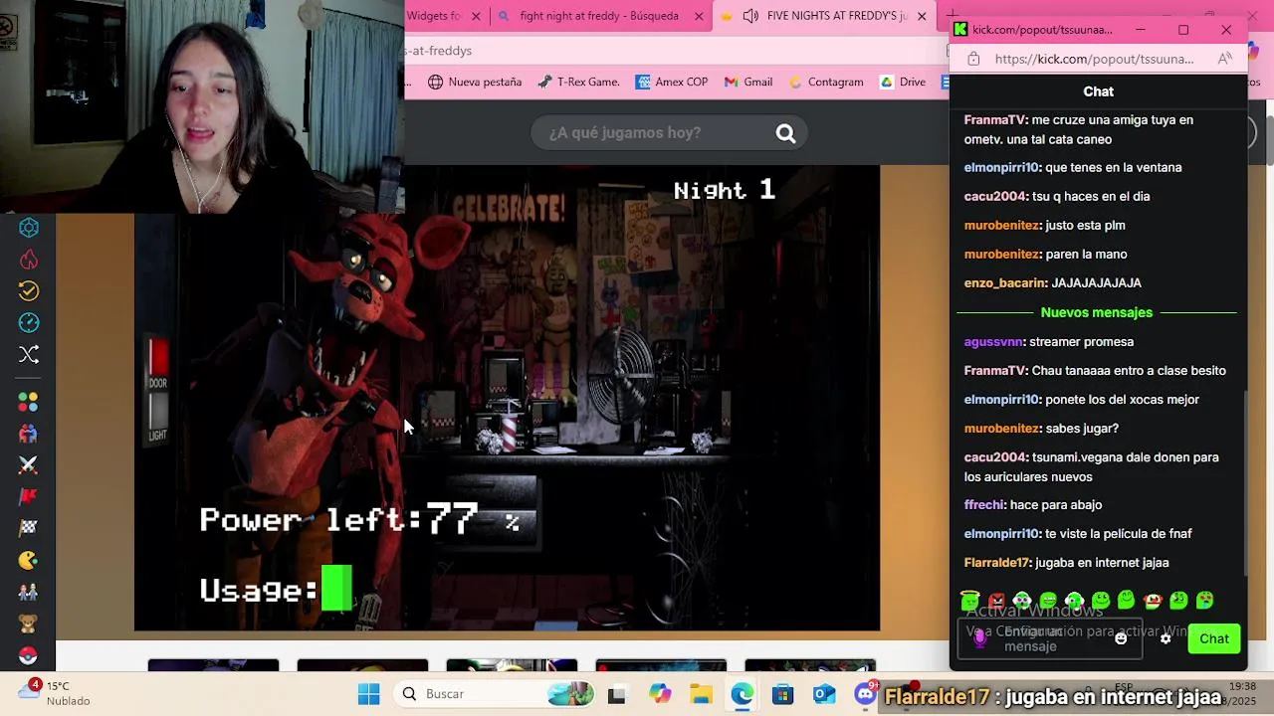Close the 'fight night at freddy' tab
This screenshot has width=1274, height=716.
699,16
